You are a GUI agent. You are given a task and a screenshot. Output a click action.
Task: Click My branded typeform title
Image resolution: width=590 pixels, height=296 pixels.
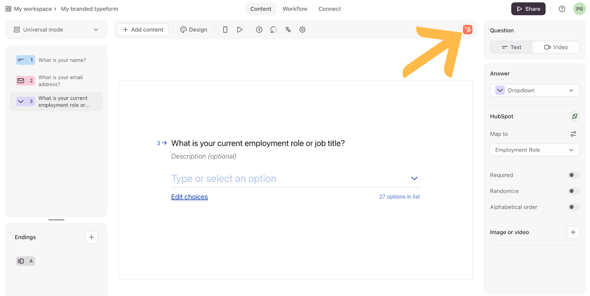click(90, 9)
